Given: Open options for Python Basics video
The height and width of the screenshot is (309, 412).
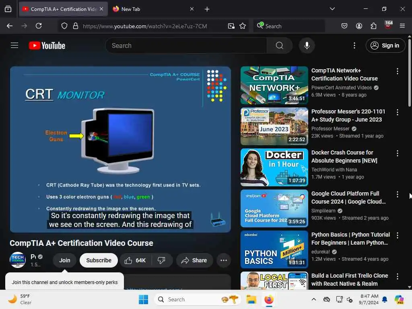Looking at the screenshot, I should pyautogui.click(x=397, y=235).
